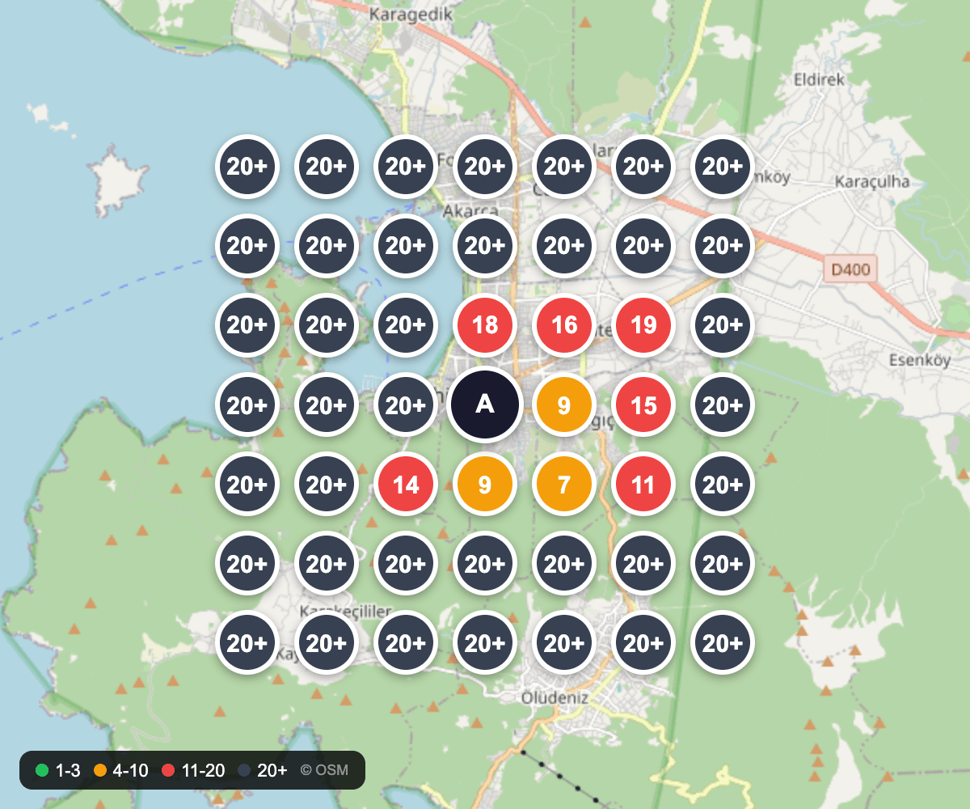Select the orange 9 marker below A
This screenshot has width=970, height=809.
click(485, 484)
